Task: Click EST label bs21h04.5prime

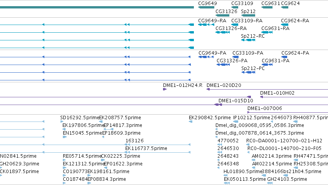Action: [302, 172]
